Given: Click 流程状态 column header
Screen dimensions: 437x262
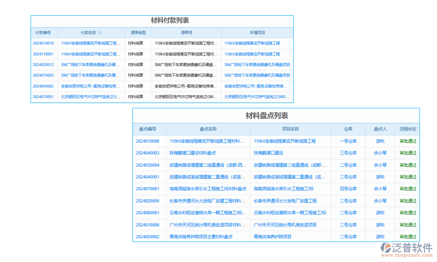Looking at the screenshot, I should (x=408, y=129).
